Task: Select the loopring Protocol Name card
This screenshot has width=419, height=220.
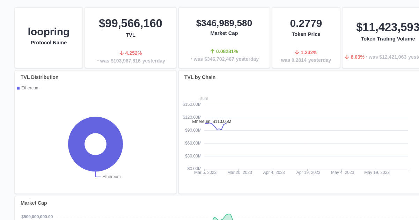Action: point(49,37)
